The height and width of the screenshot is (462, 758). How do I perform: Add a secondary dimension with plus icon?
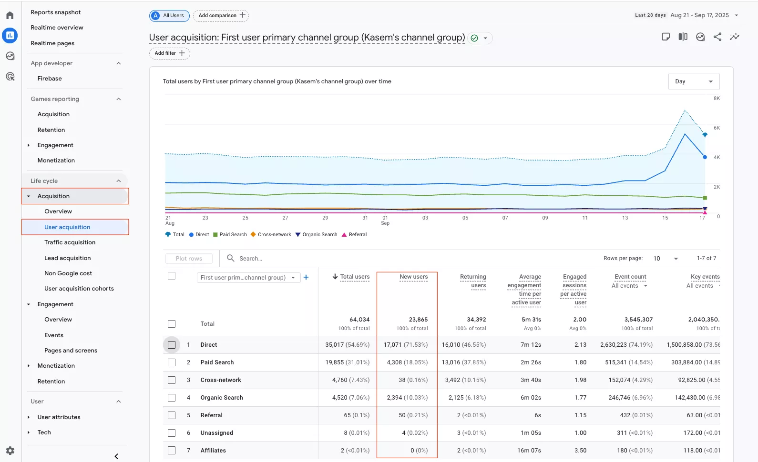[306, 277]
